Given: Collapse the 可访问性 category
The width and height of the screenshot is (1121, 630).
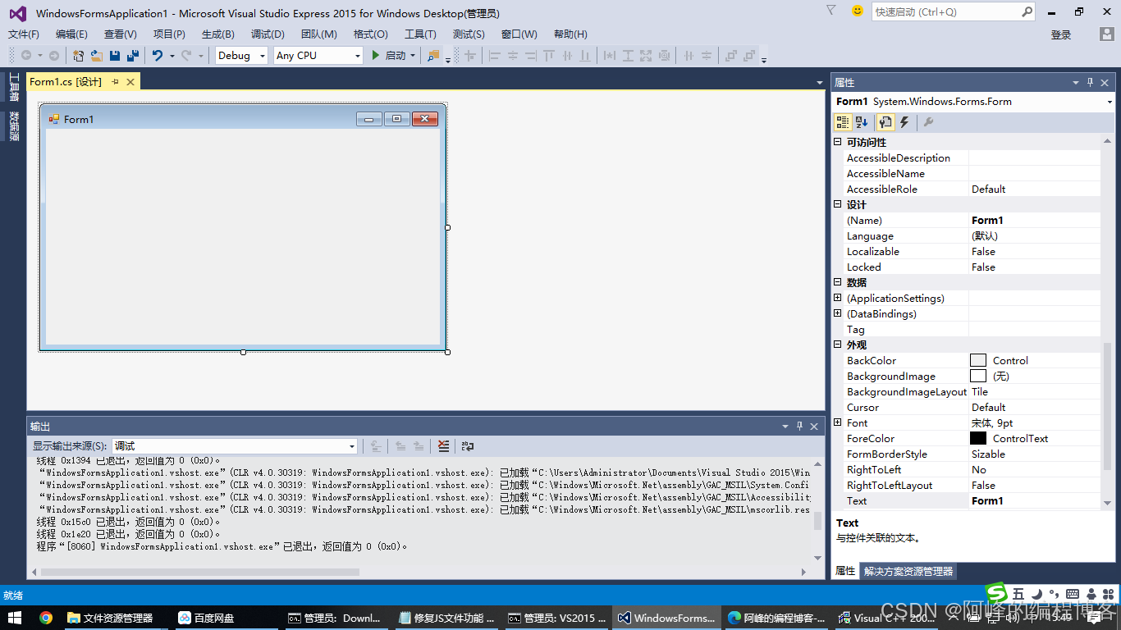Looking at the screenshot, I should [838, 142].
